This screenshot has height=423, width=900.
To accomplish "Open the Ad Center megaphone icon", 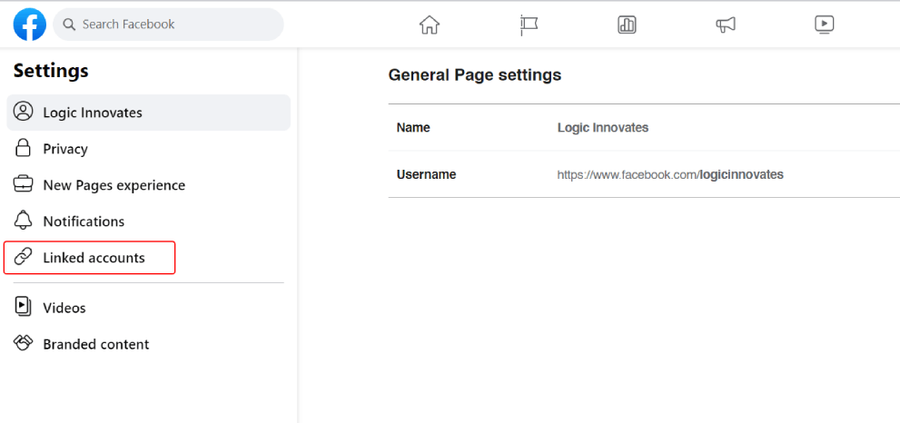I will tap(726, 25).
